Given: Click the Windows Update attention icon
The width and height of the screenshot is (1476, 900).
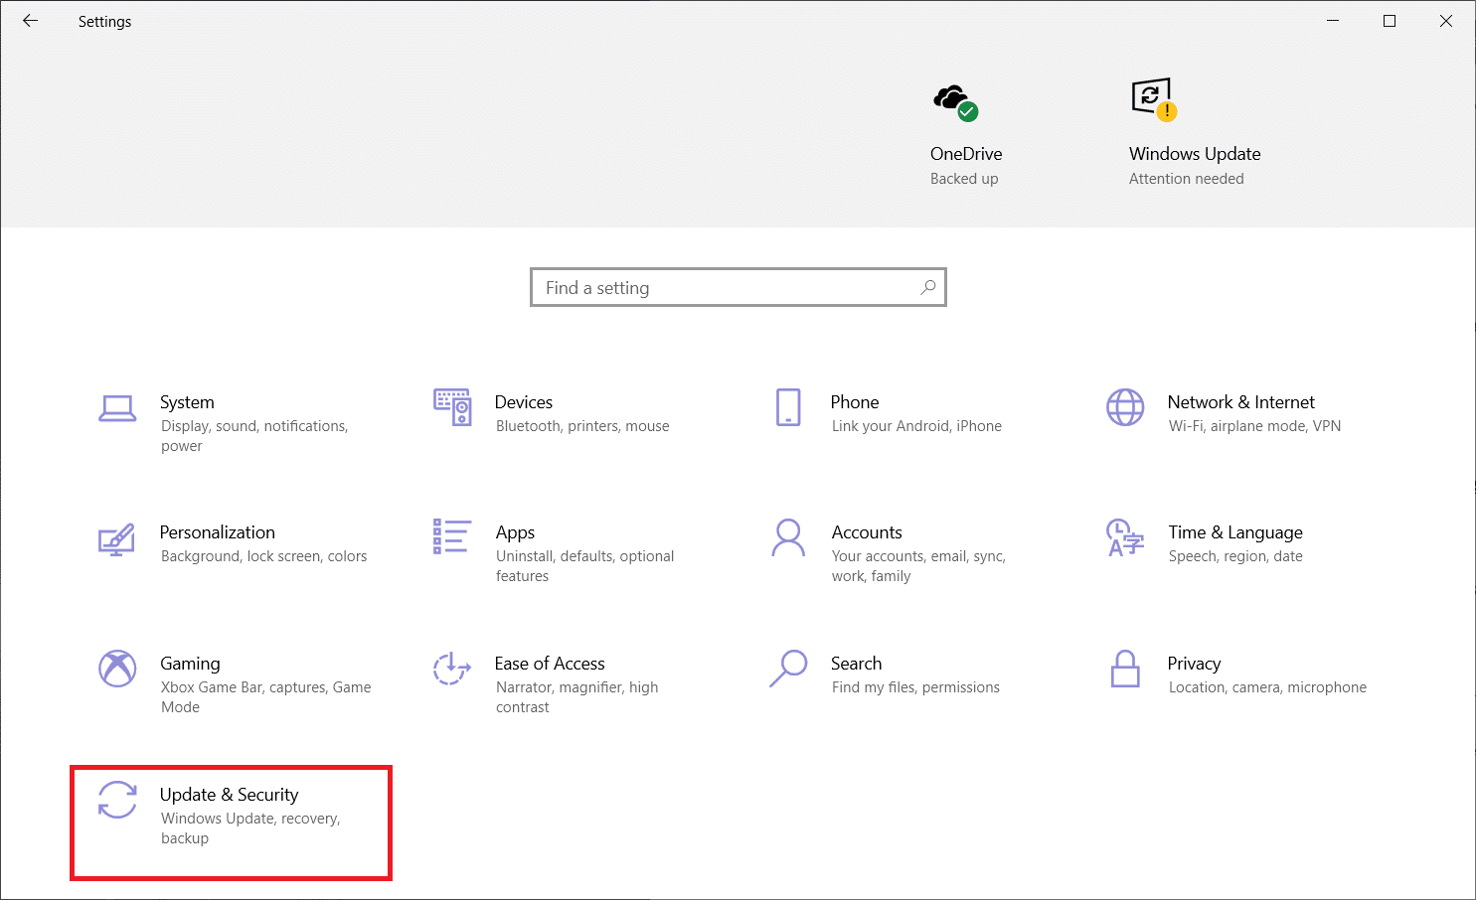Looking at the screenshot, I should tap(1153, 98).
